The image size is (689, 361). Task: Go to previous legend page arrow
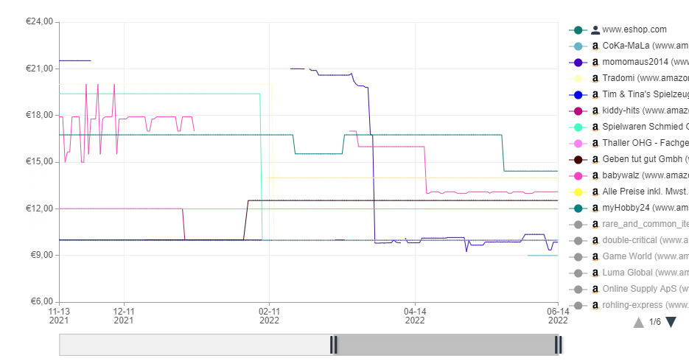638,323
